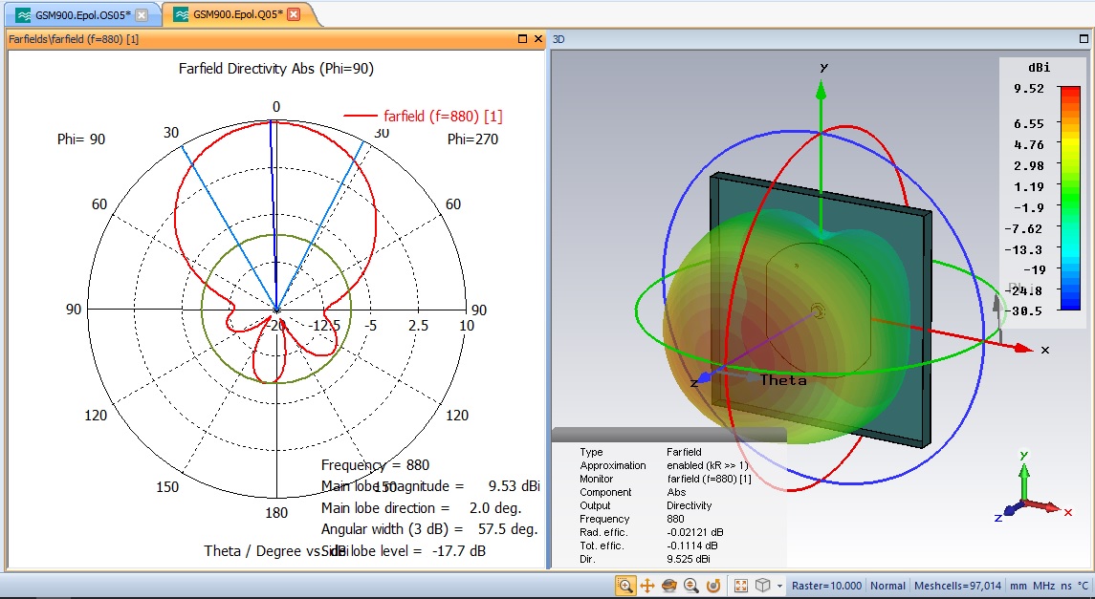Click the dBi color scale bar
This screenshot has height=599, width=1095.
click(1070, 199)
